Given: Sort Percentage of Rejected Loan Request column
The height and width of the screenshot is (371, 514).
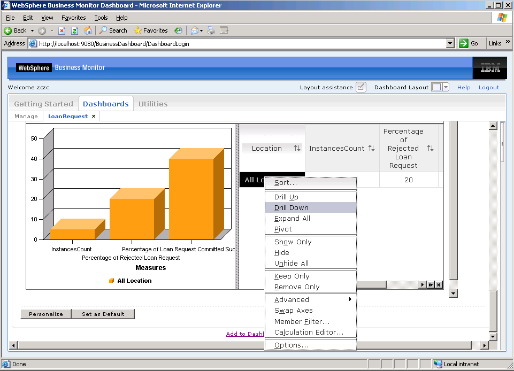Looking at the screenshot, I should point(431,148).
